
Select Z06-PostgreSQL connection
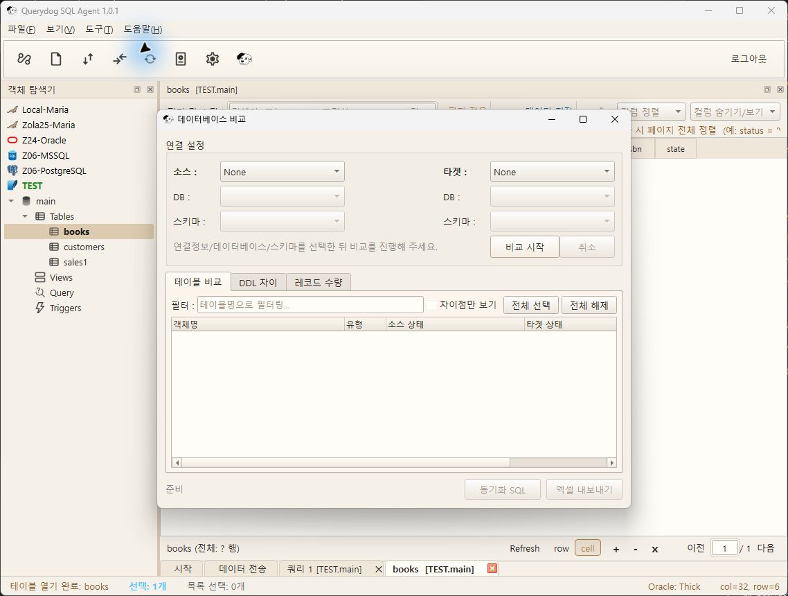click(x=54, y=170)
